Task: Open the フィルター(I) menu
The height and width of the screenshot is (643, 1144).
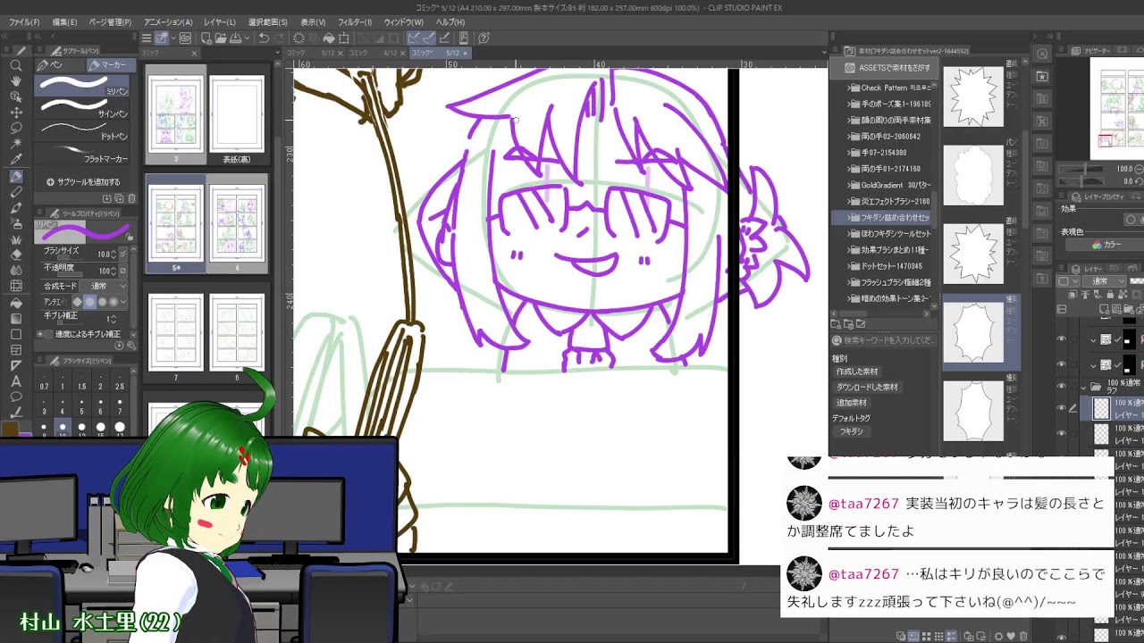Action: pyautogui.click(x=355, y=21)
